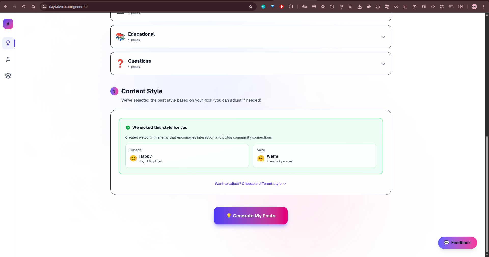Bookmark this page with the star icon

pyautogui.click(x=250, y=7)
